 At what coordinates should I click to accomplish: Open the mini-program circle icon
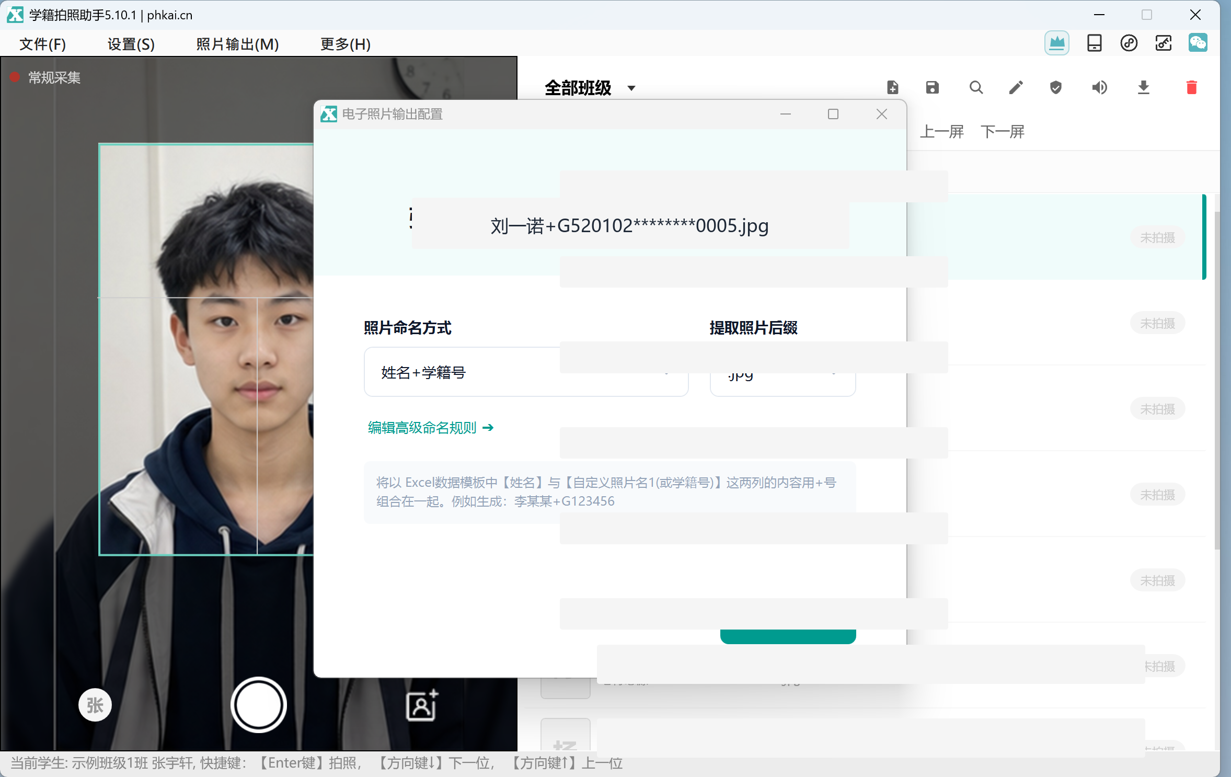pos(1129,43)
